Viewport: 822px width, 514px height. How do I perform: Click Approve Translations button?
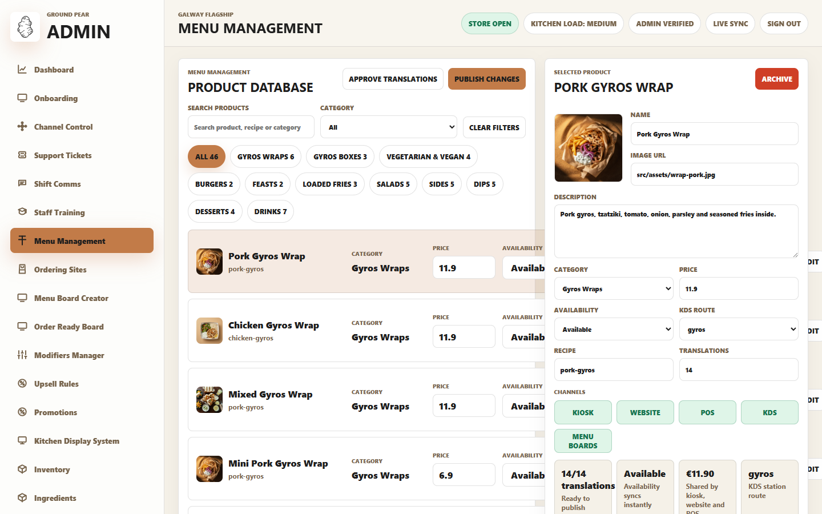click(393, 79)
